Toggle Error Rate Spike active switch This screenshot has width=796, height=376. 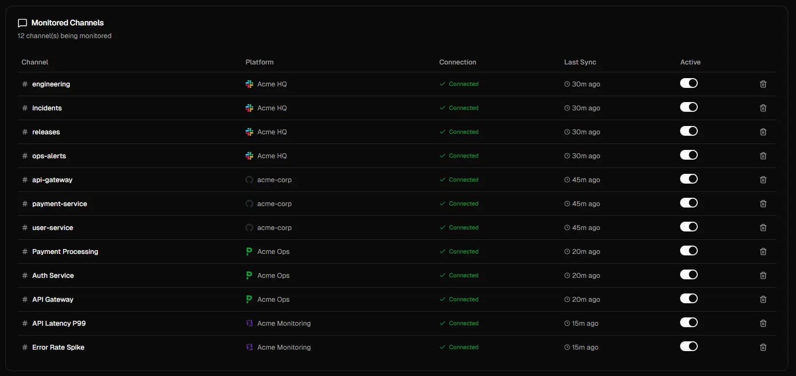pos(688,346)
